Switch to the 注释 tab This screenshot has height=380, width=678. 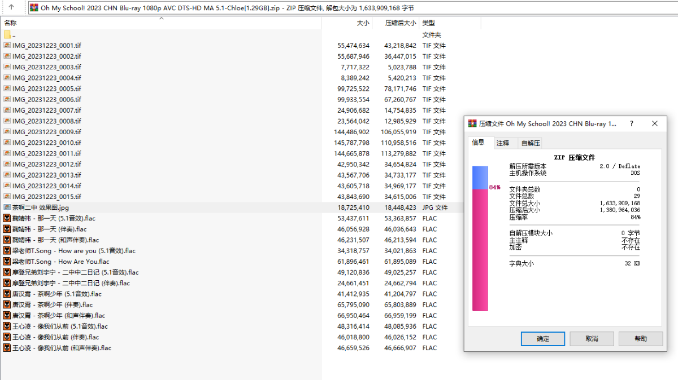click(x=503, y=143)
